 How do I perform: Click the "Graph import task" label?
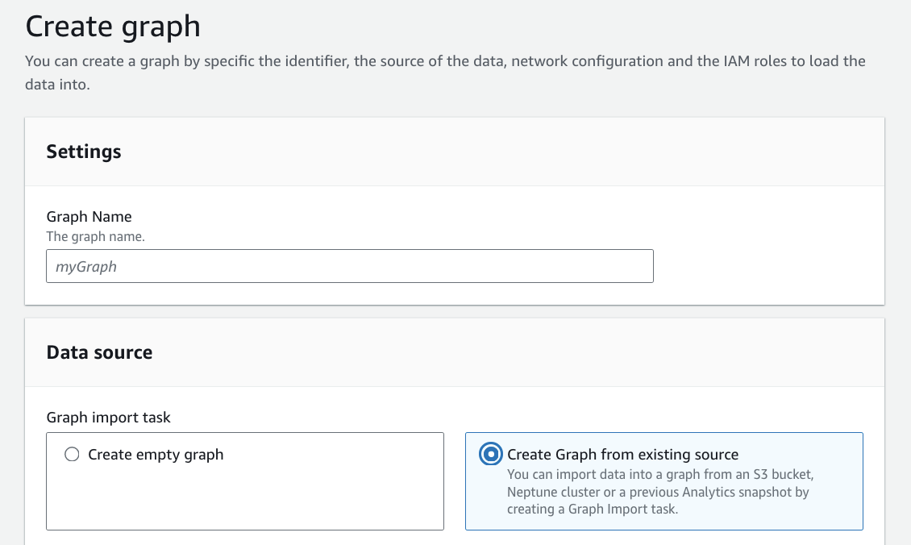pos(108,418)
